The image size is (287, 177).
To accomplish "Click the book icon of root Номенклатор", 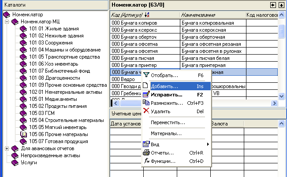I will pyautogui.click(x=7, y=15).
